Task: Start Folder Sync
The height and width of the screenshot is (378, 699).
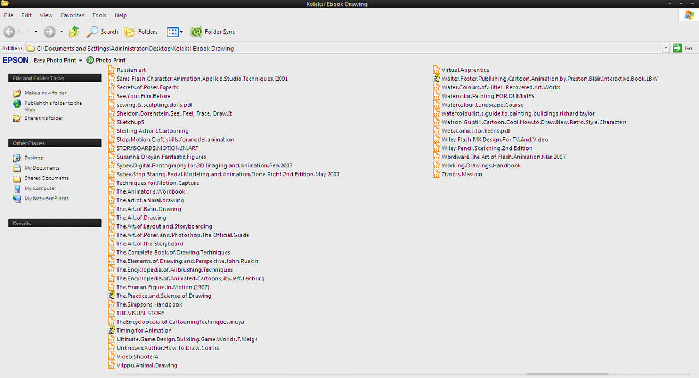Action: coord(212,32)
